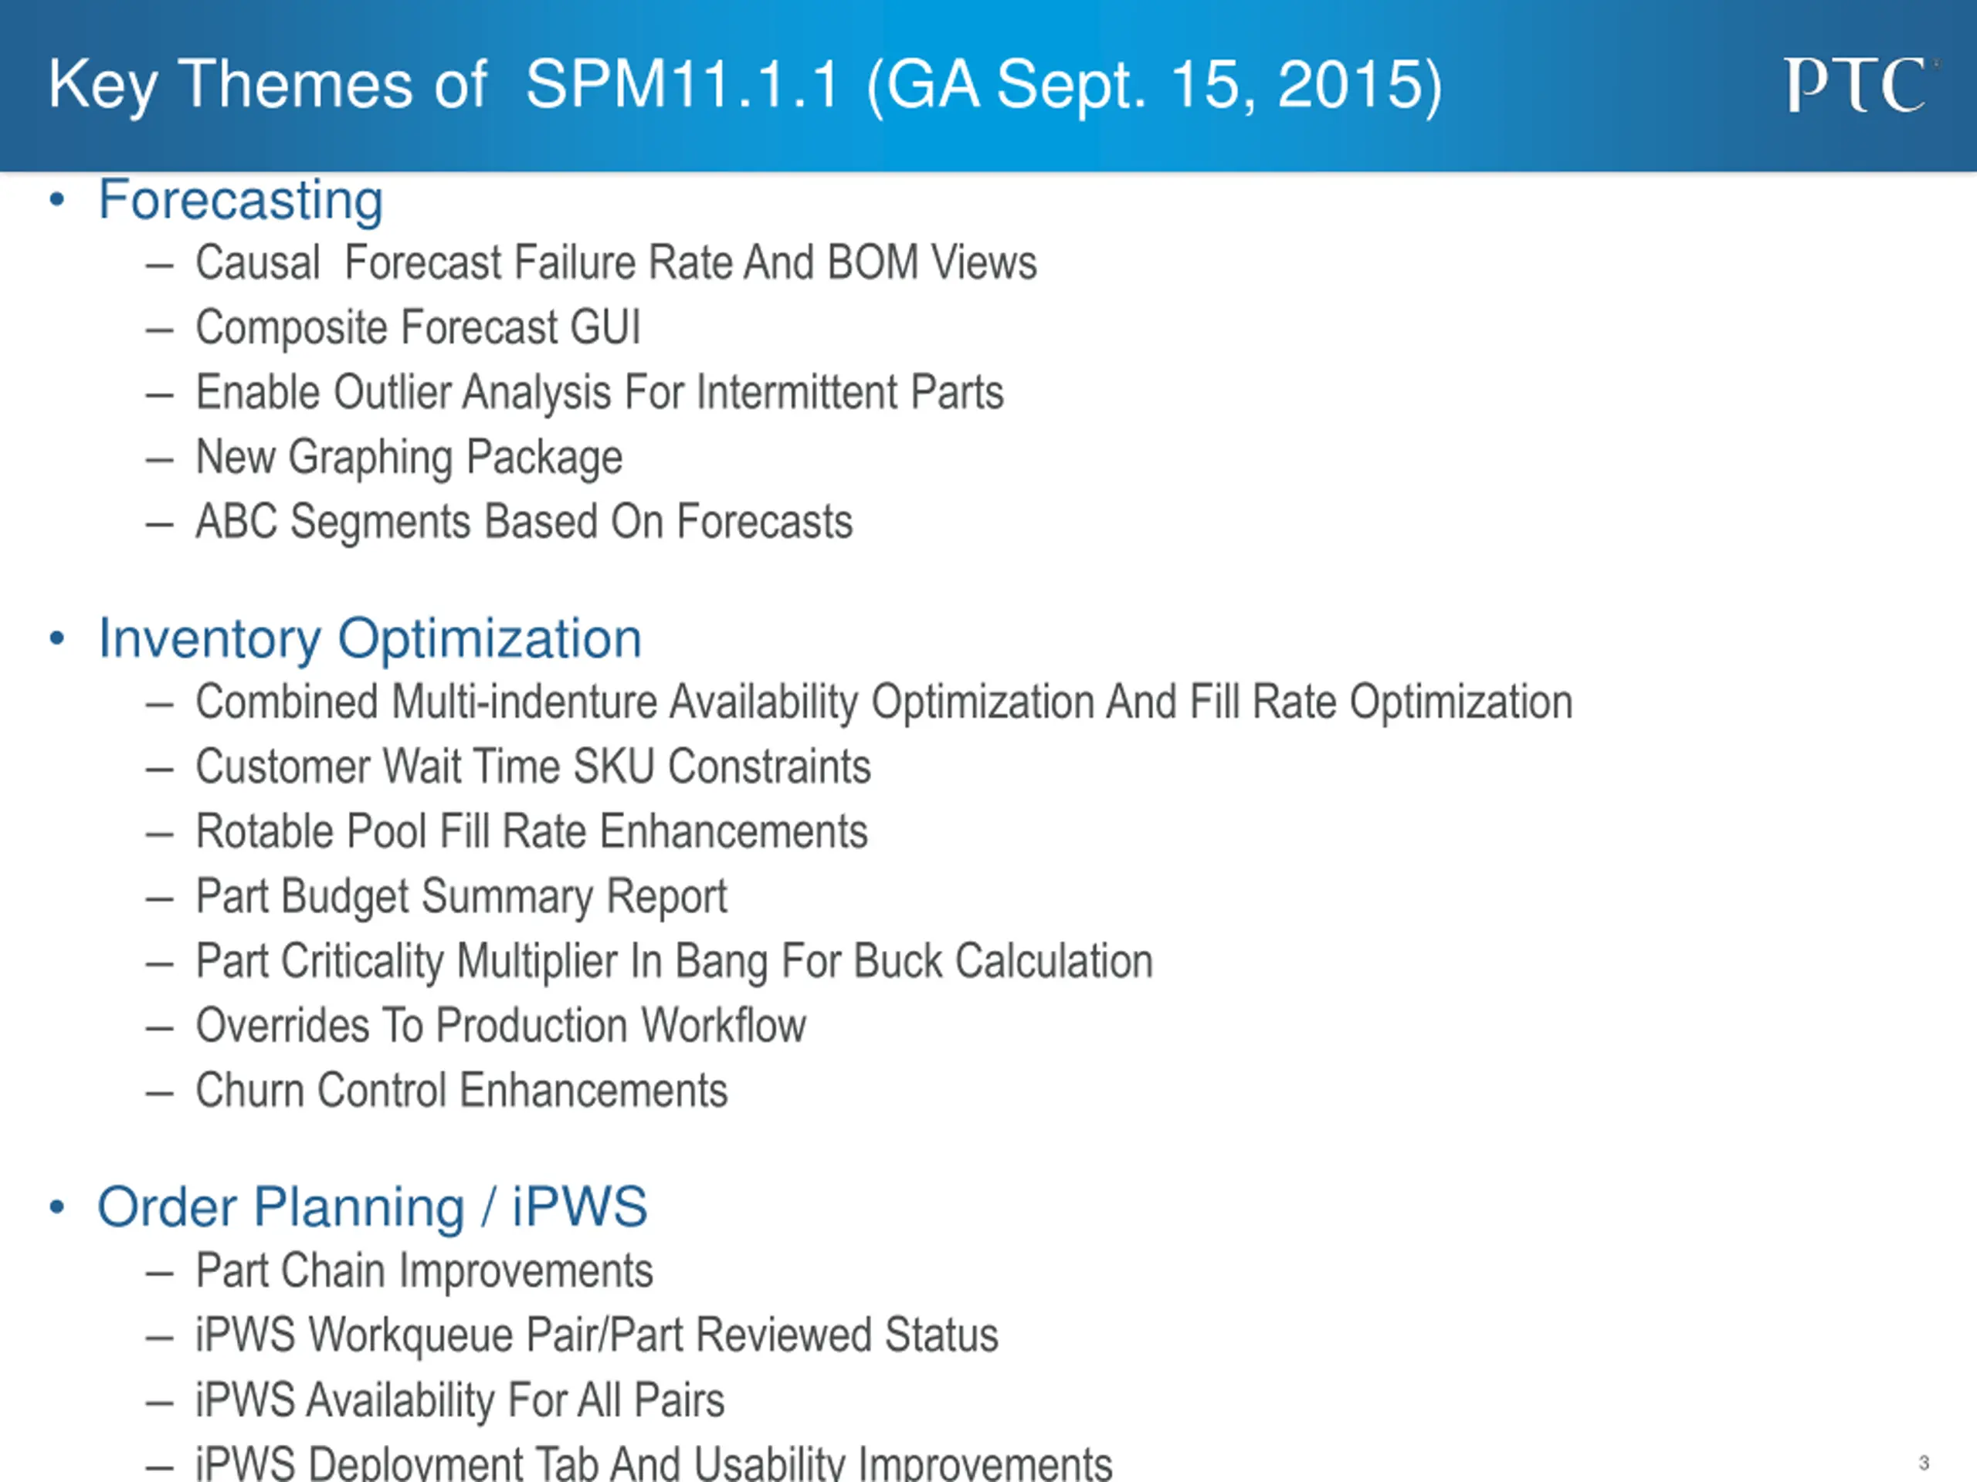The image size is (1977, 1482).
Task: Select 'Customer Wait Time SKU Constraints'
Action: 534,766
